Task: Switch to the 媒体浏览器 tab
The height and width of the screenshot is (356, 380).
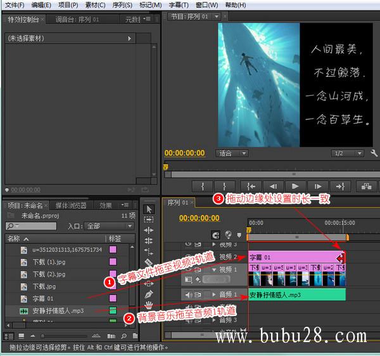Action: [x=71, y=206]
